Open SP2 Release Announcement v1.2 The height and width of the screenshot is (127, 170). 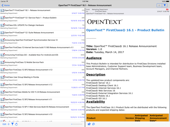(x=42, y=86)
